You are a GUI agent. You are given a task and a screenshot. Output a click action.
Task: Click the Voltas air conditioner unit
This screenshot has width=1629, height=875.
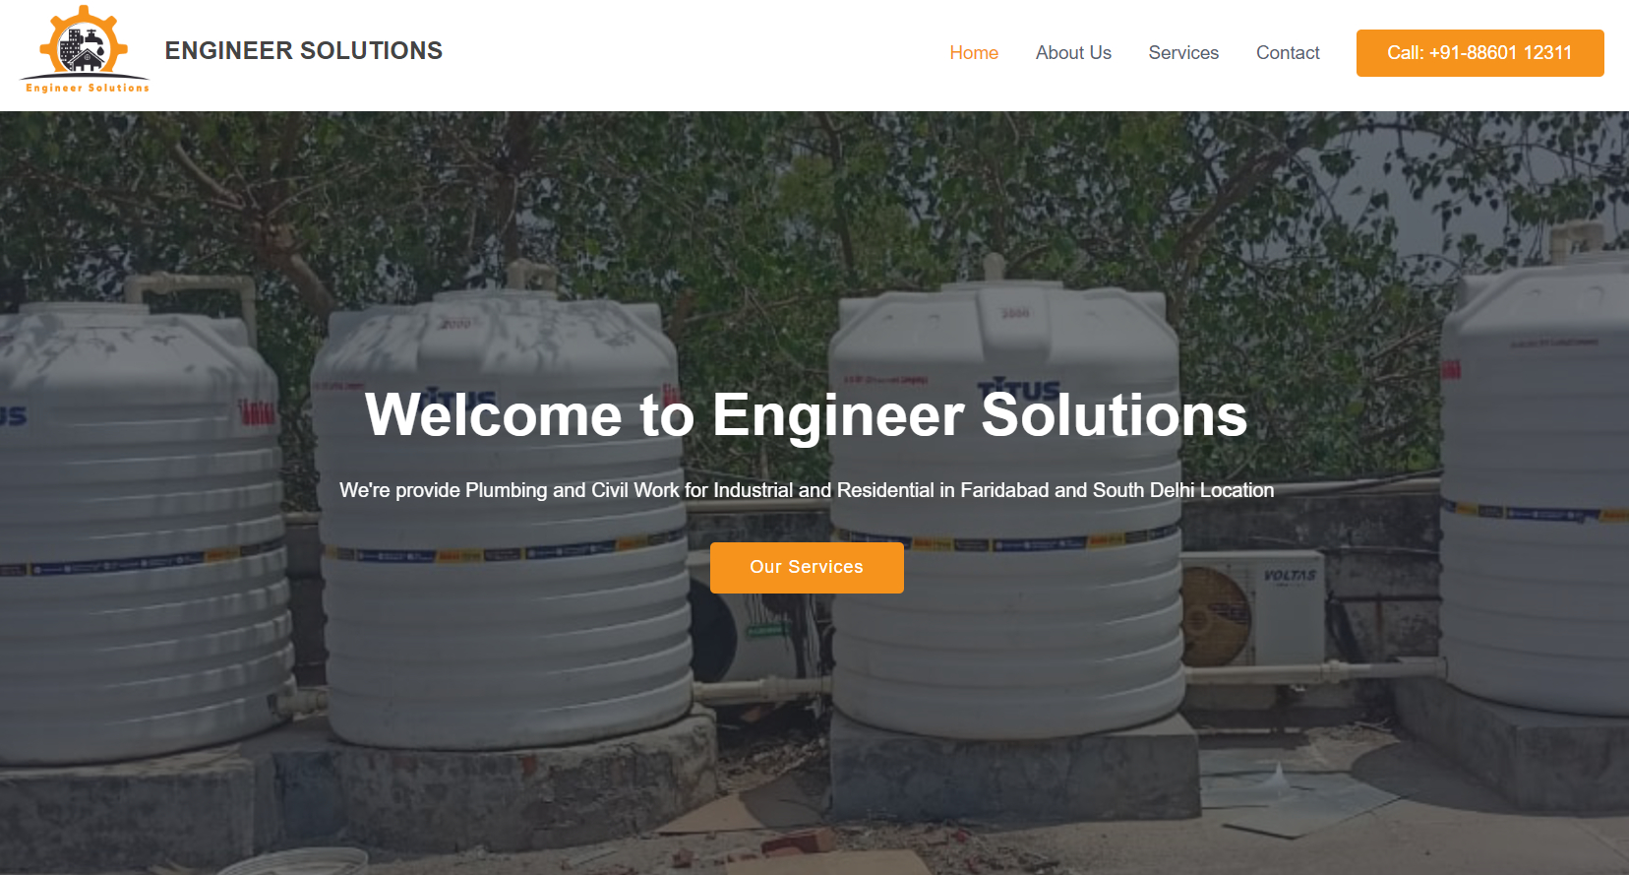pyautogui.click(x=1251, y=610)
